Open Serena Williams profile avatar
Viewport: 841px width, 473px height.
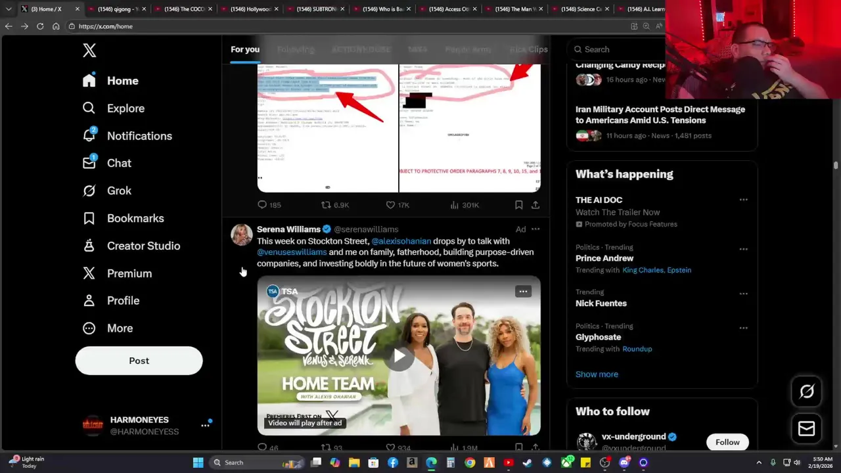241,235
